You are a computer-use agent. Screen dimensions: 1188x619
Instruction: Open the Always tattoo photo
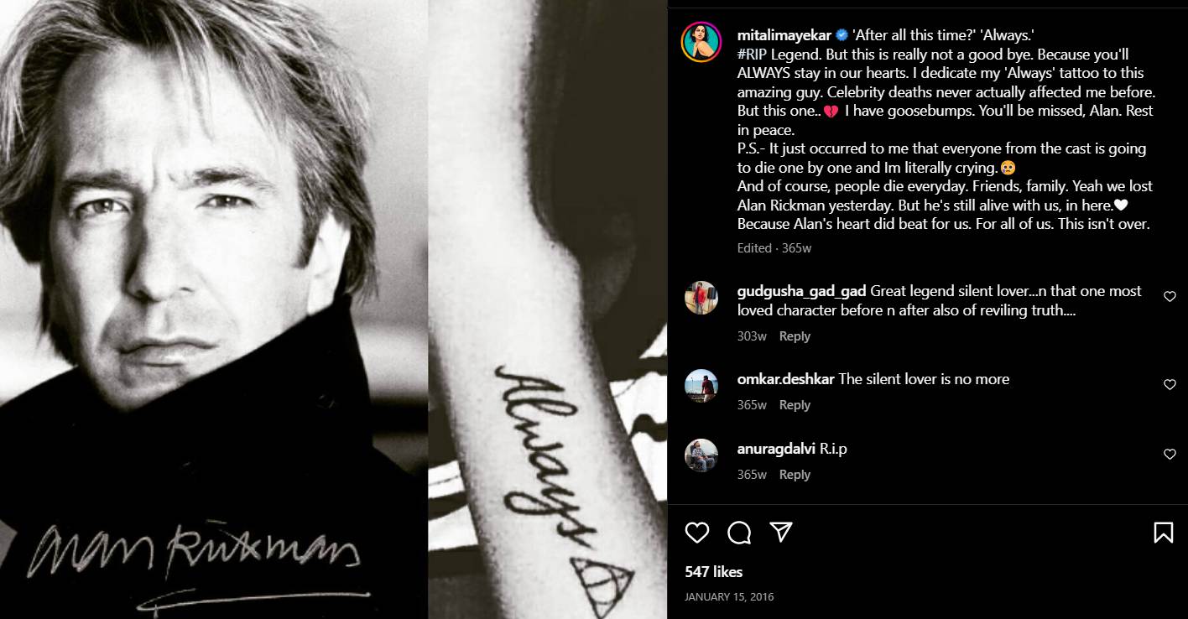(548, 309)
